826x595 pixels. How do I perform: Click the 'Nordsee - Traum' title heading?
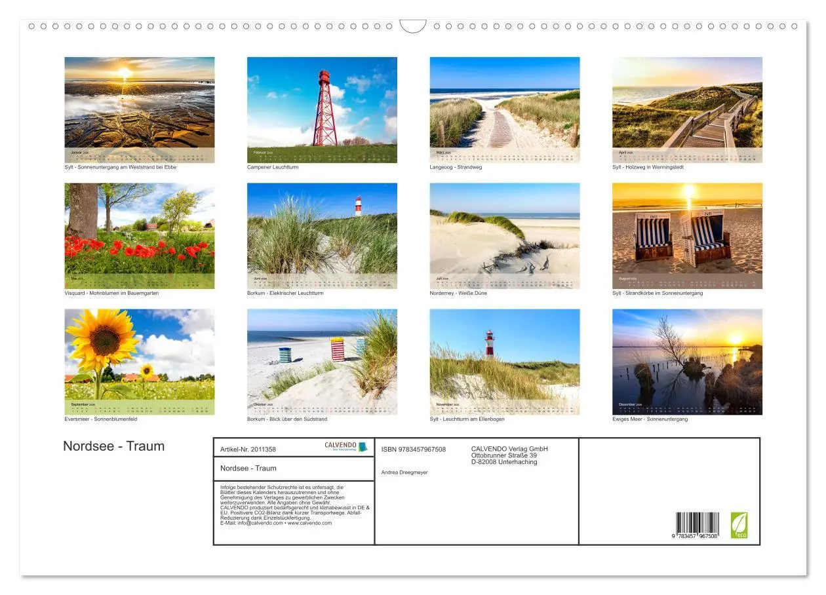[114, 446]
